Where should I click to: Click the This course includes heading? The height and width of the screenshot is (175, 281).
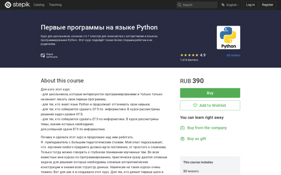(198, 162)
